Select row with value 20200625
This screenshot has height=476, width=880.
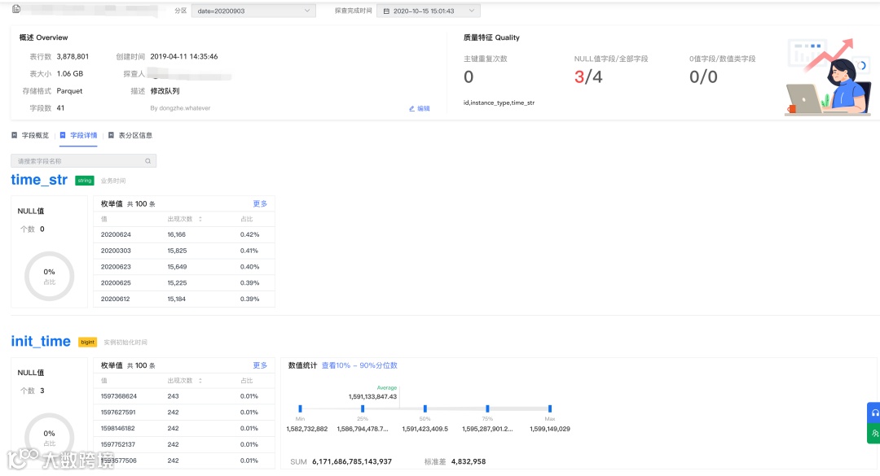pyautogui.click(x=184, y=283)
